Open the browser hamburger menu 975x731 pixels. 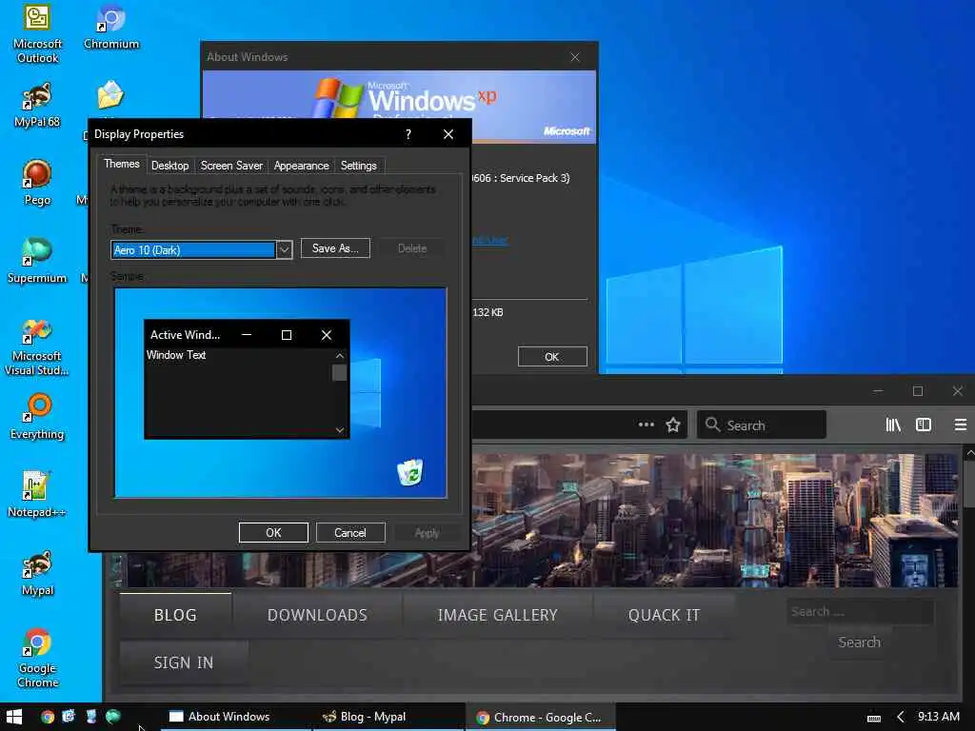[960, 425]
